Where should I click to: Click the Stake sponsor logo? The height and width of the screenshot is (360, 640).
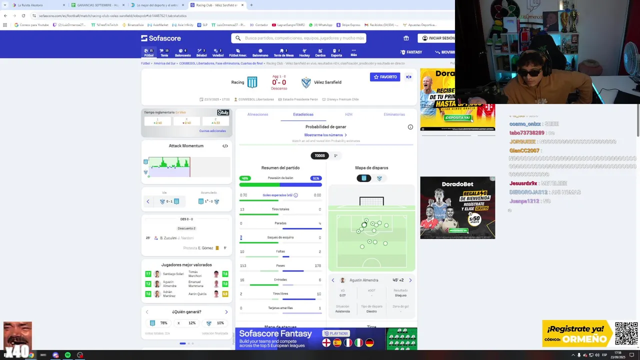tap(223, 112)
